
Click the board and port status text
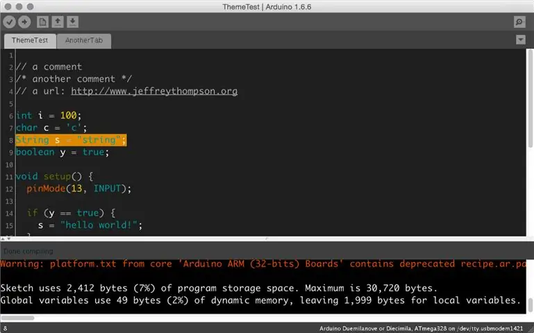(421, 329)
